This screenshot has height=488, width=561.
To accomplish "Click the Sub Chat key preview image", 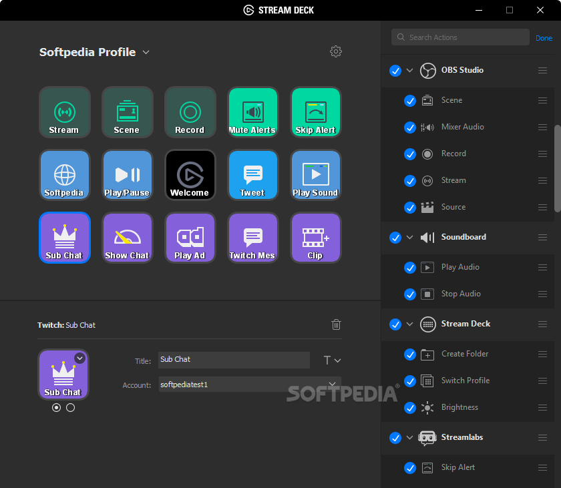I will coord(63,375).
